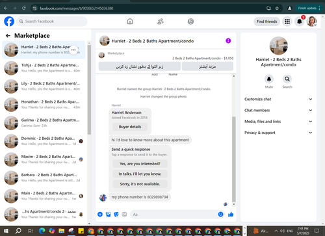This screenshot has height=236, width=325.
Task: Send quick response "Yes, are you interested?"
Action: point(140,164)
